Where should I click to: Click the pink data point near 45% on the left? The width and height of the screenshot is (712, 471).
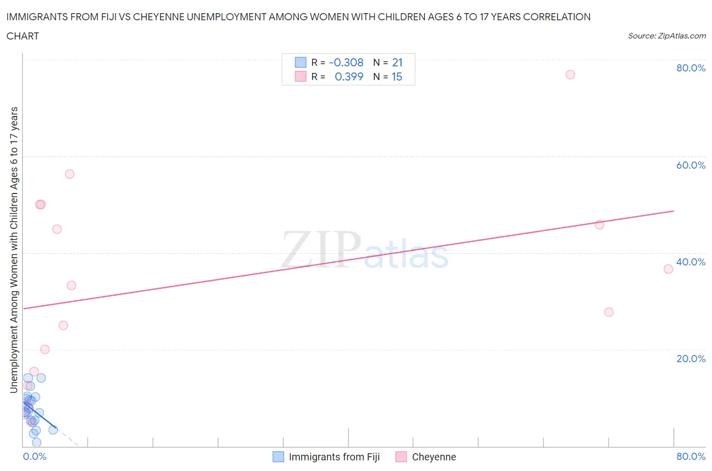[x=57, y=229]
